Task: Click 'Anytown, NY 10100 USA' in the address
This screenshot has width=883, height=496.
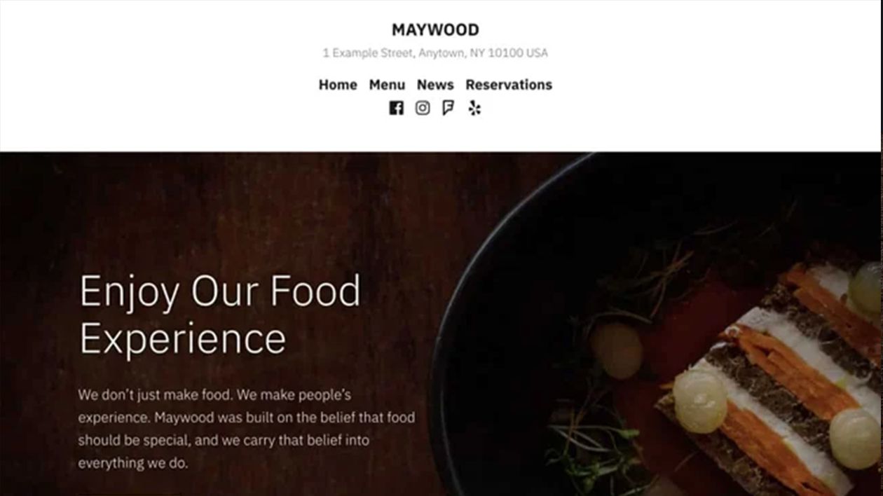Action: click(x=484, y=53)
